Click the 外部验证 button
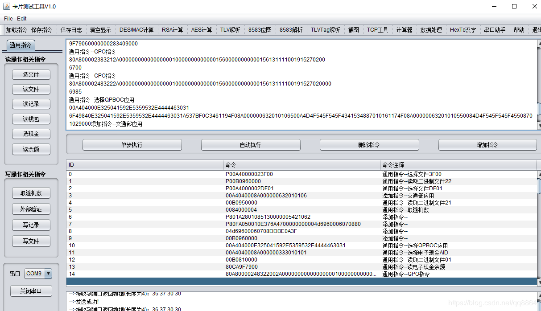Screen dimensions: 541x311 31,209
